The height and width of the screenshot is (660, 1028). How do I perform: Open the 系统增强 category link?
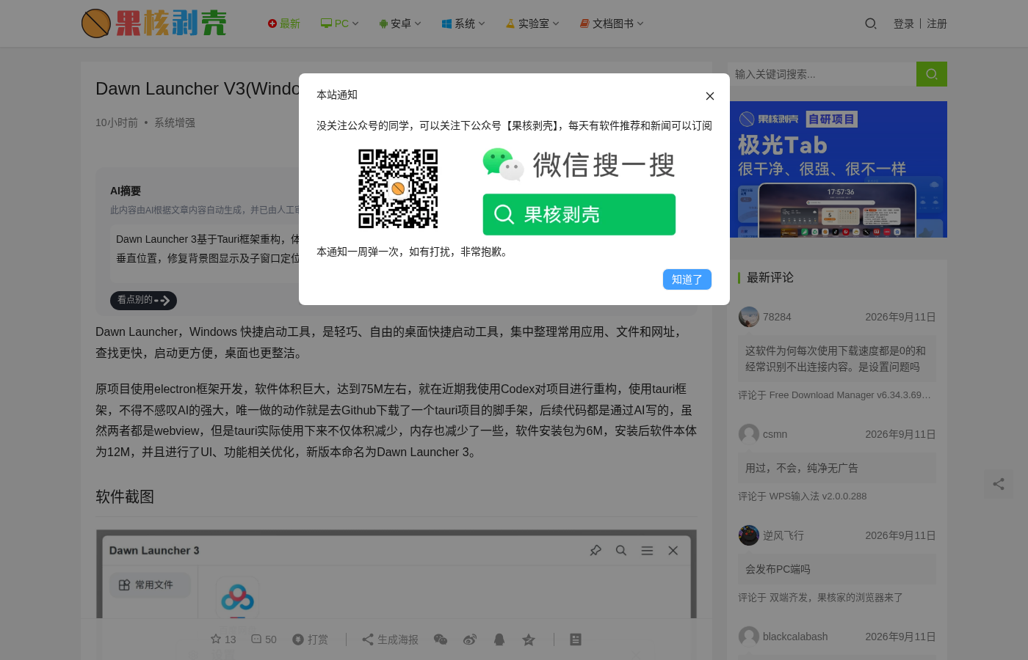(175, 122)
